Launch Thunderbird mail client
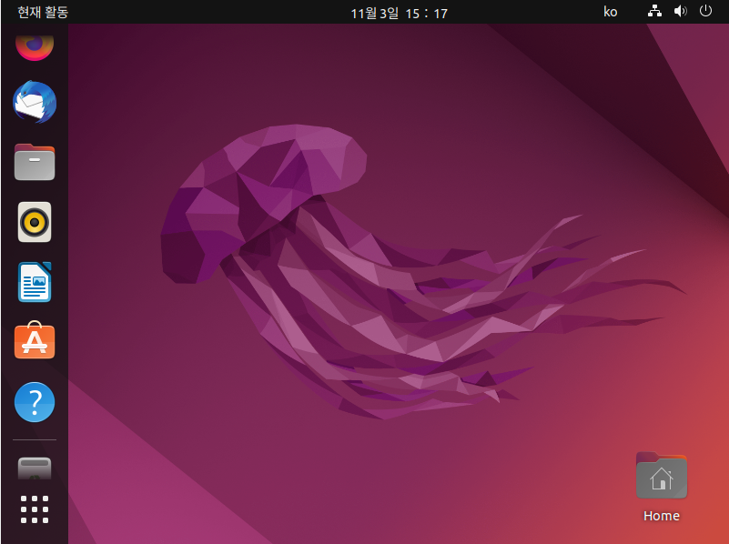 35,102
